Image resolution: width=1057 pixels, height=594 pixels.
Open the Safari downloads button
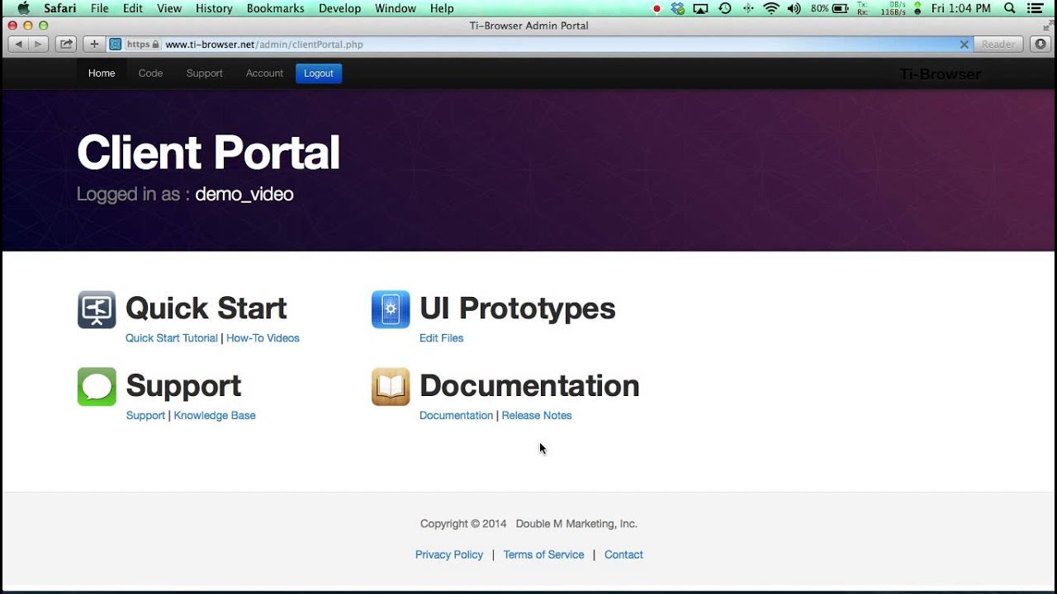pos(1040,45)
